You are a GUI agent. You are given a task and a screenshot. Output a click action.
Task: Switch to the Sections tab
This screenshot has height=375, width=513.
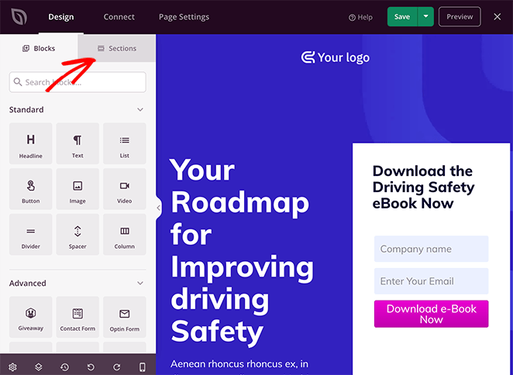click(117, 48)
